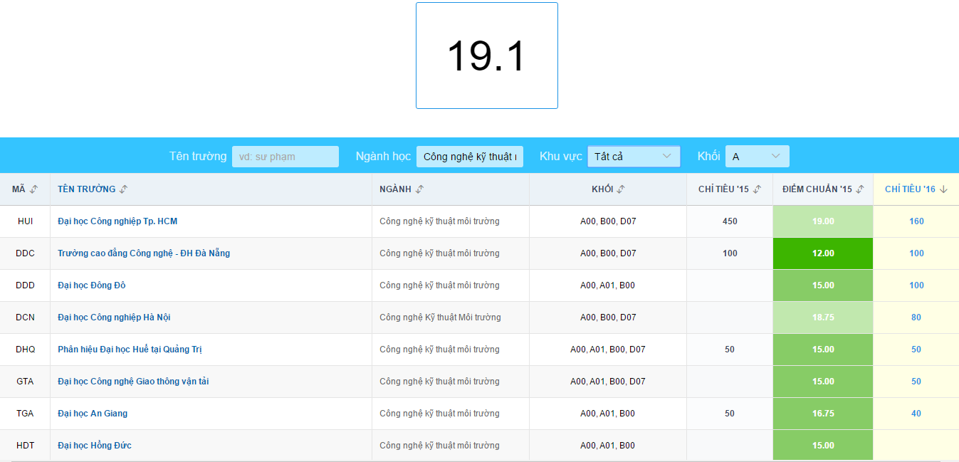This screenshot has height=462, width=959.
Task: Click the dark green 12.00 score cell
Action: tap(823, 253)
